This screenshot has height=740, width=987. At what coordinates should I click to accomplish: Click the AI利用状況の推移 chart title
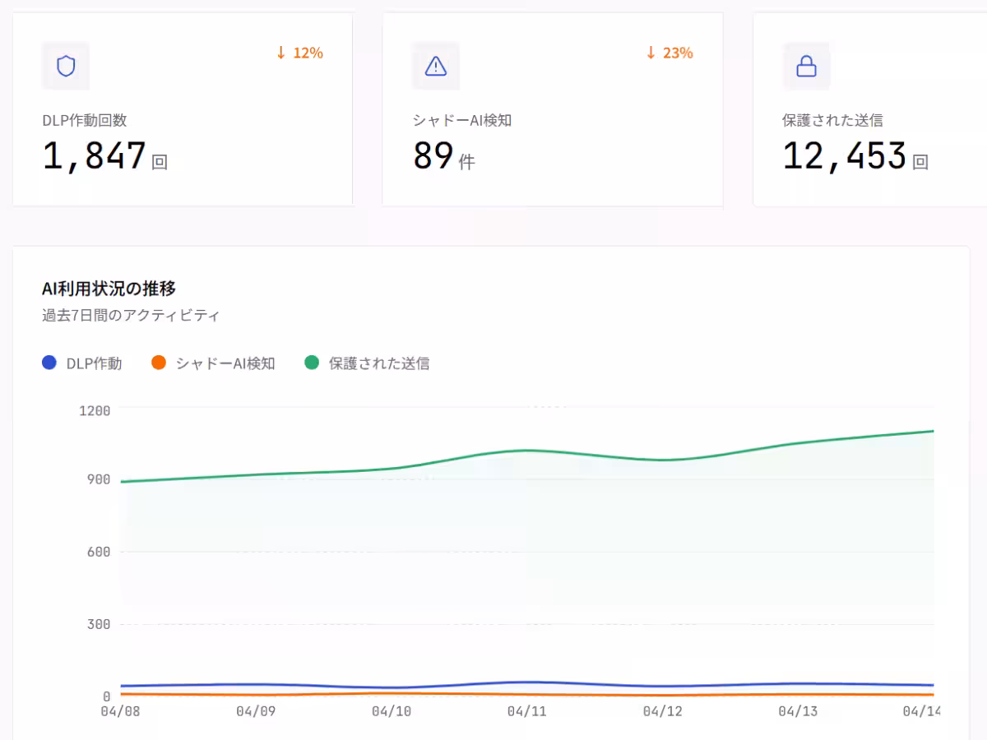[109, 289]
